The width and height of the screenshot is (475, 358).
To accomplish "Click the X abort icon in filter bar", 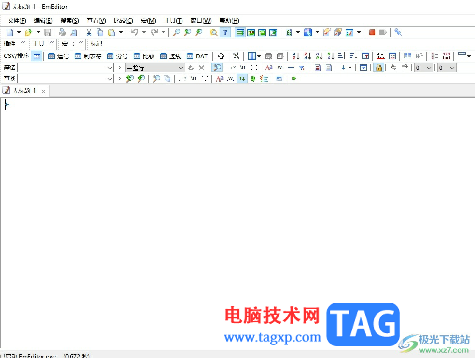I will tap(201, 68).
